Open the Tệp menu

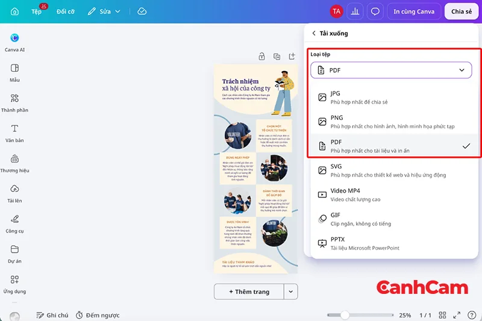[x=36, y=11]
